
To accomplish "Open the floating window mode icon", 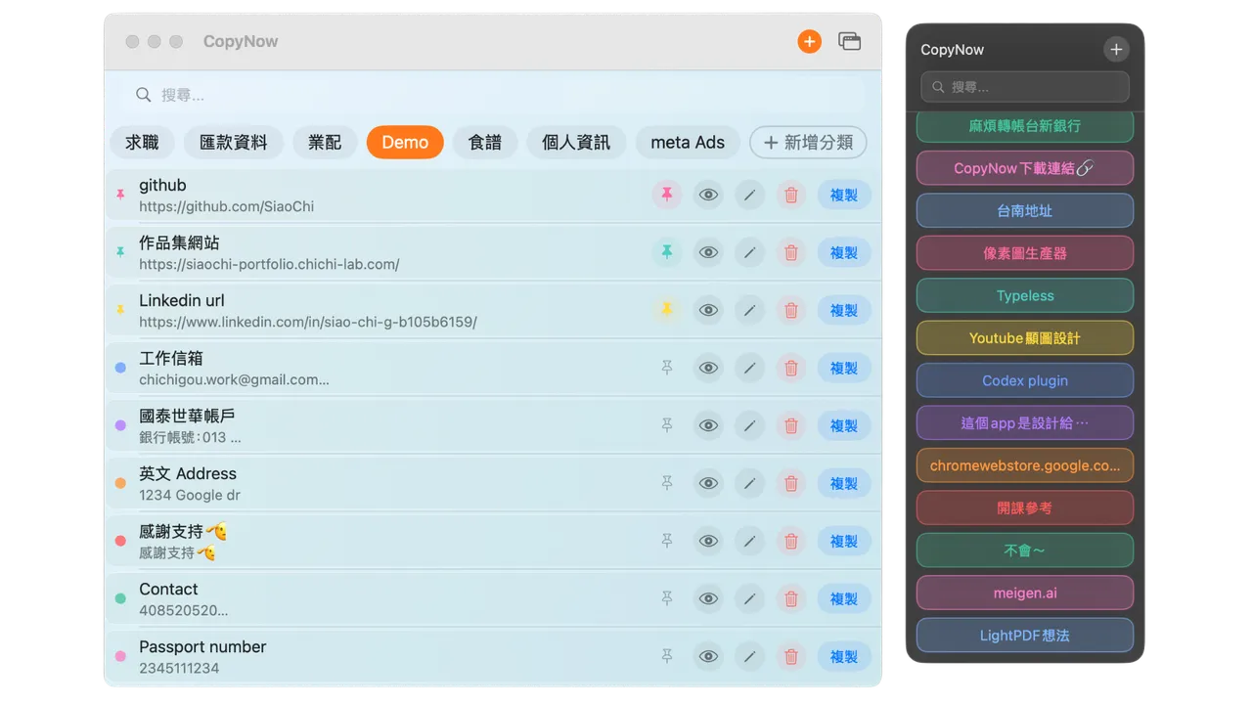I will 850,41.
